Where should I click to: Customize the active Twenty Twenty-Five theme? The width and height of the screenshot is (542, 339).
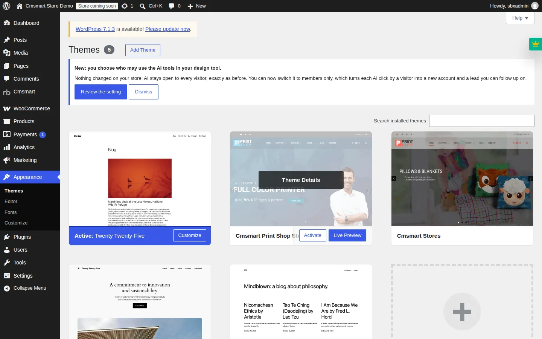point(190,235)
